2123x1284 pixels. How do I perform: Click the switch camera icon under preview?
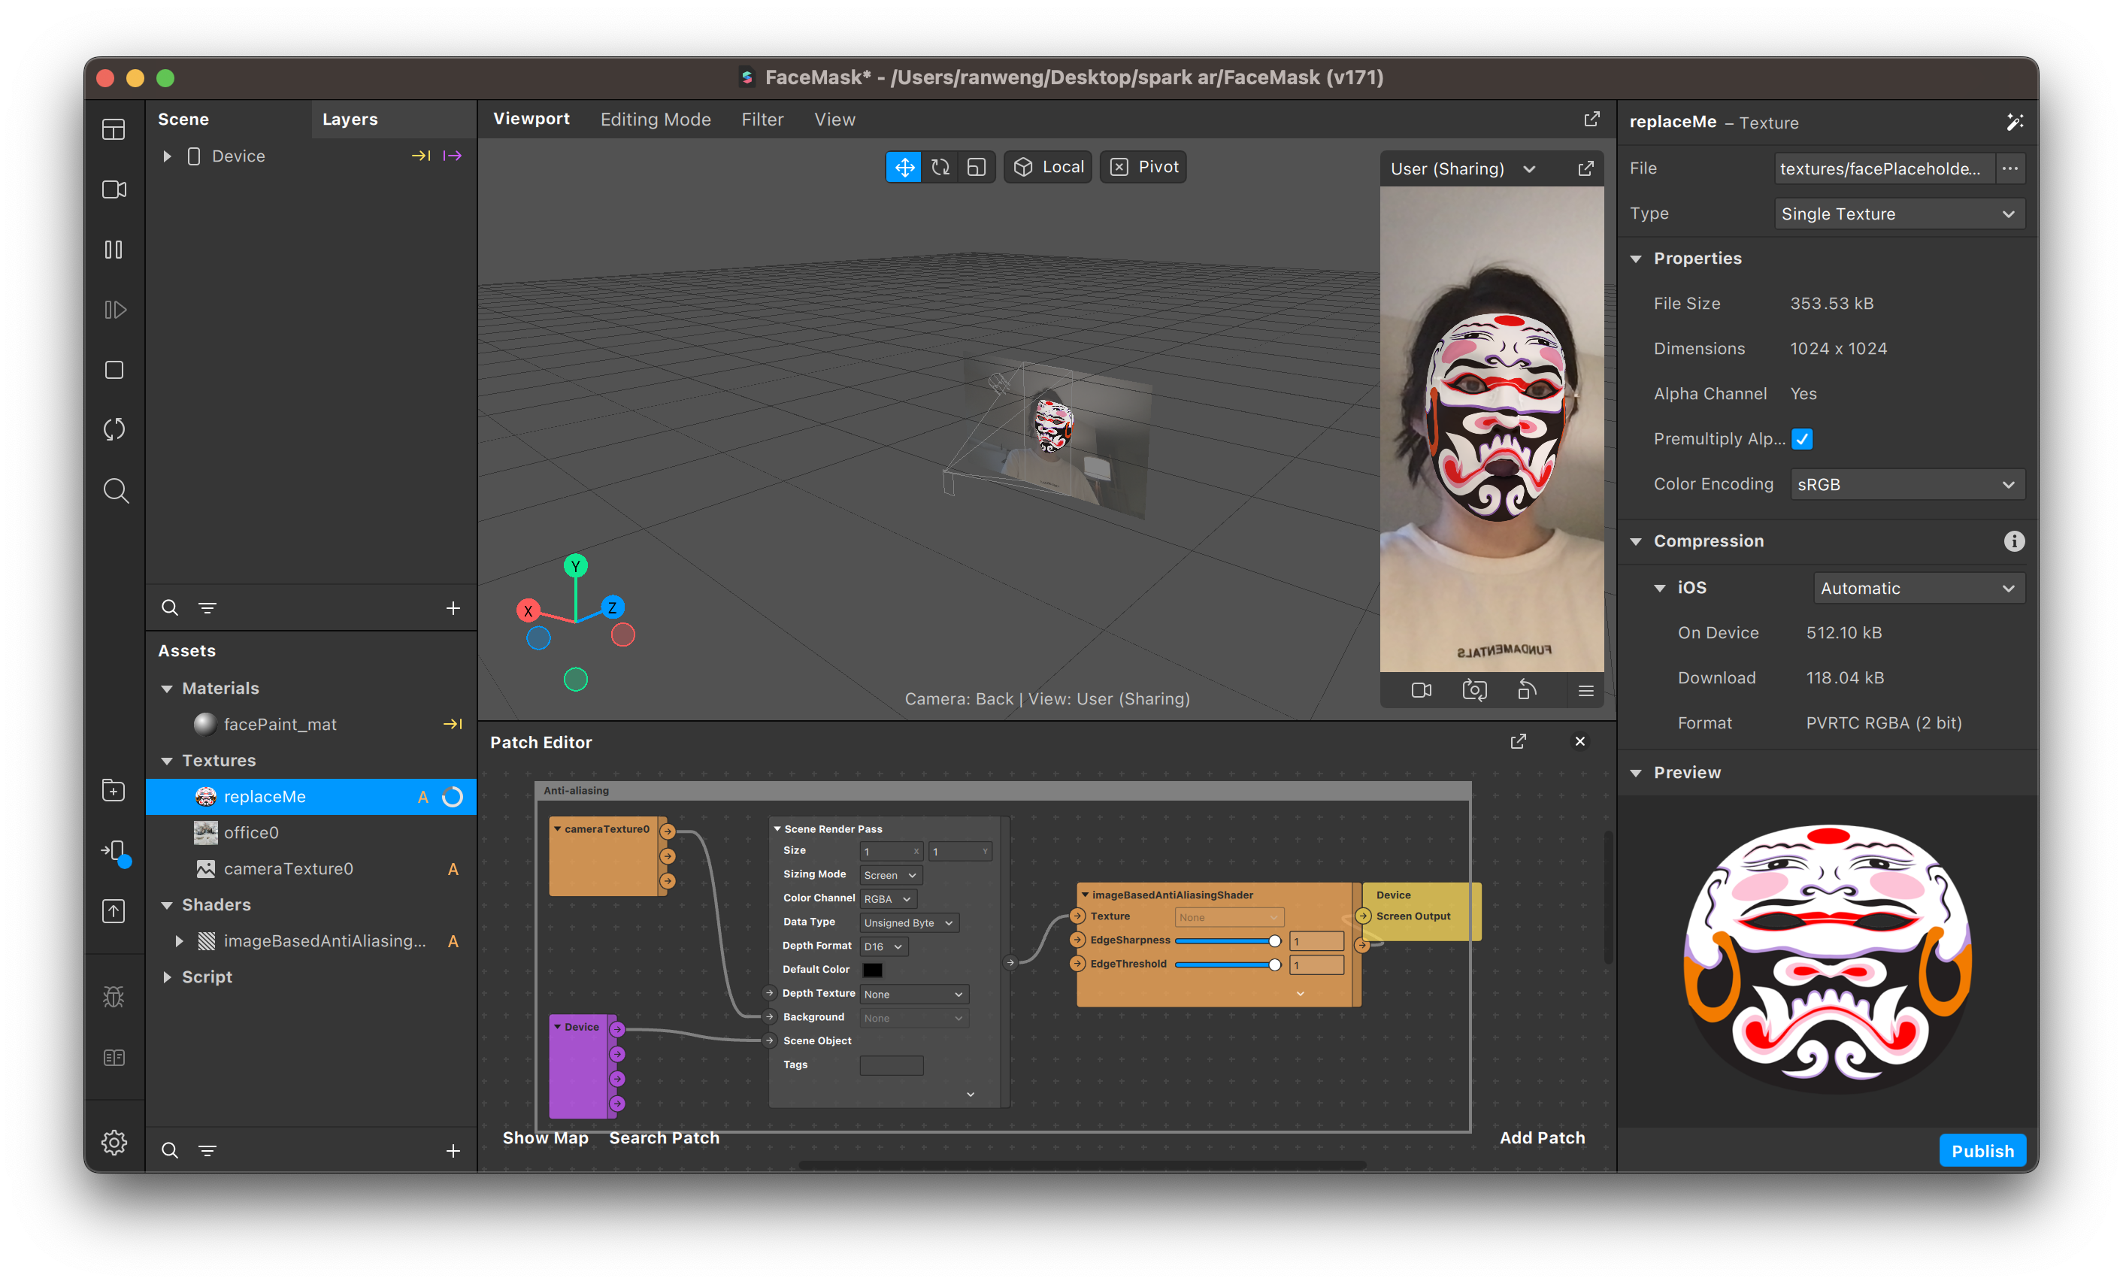pyautogui.click(x=1474, y=690)
